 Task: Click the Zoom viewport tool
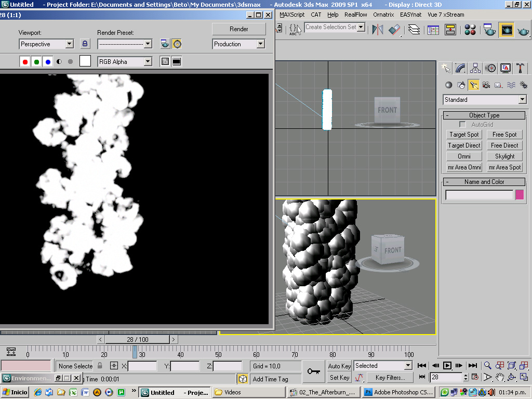coord(487,365)
